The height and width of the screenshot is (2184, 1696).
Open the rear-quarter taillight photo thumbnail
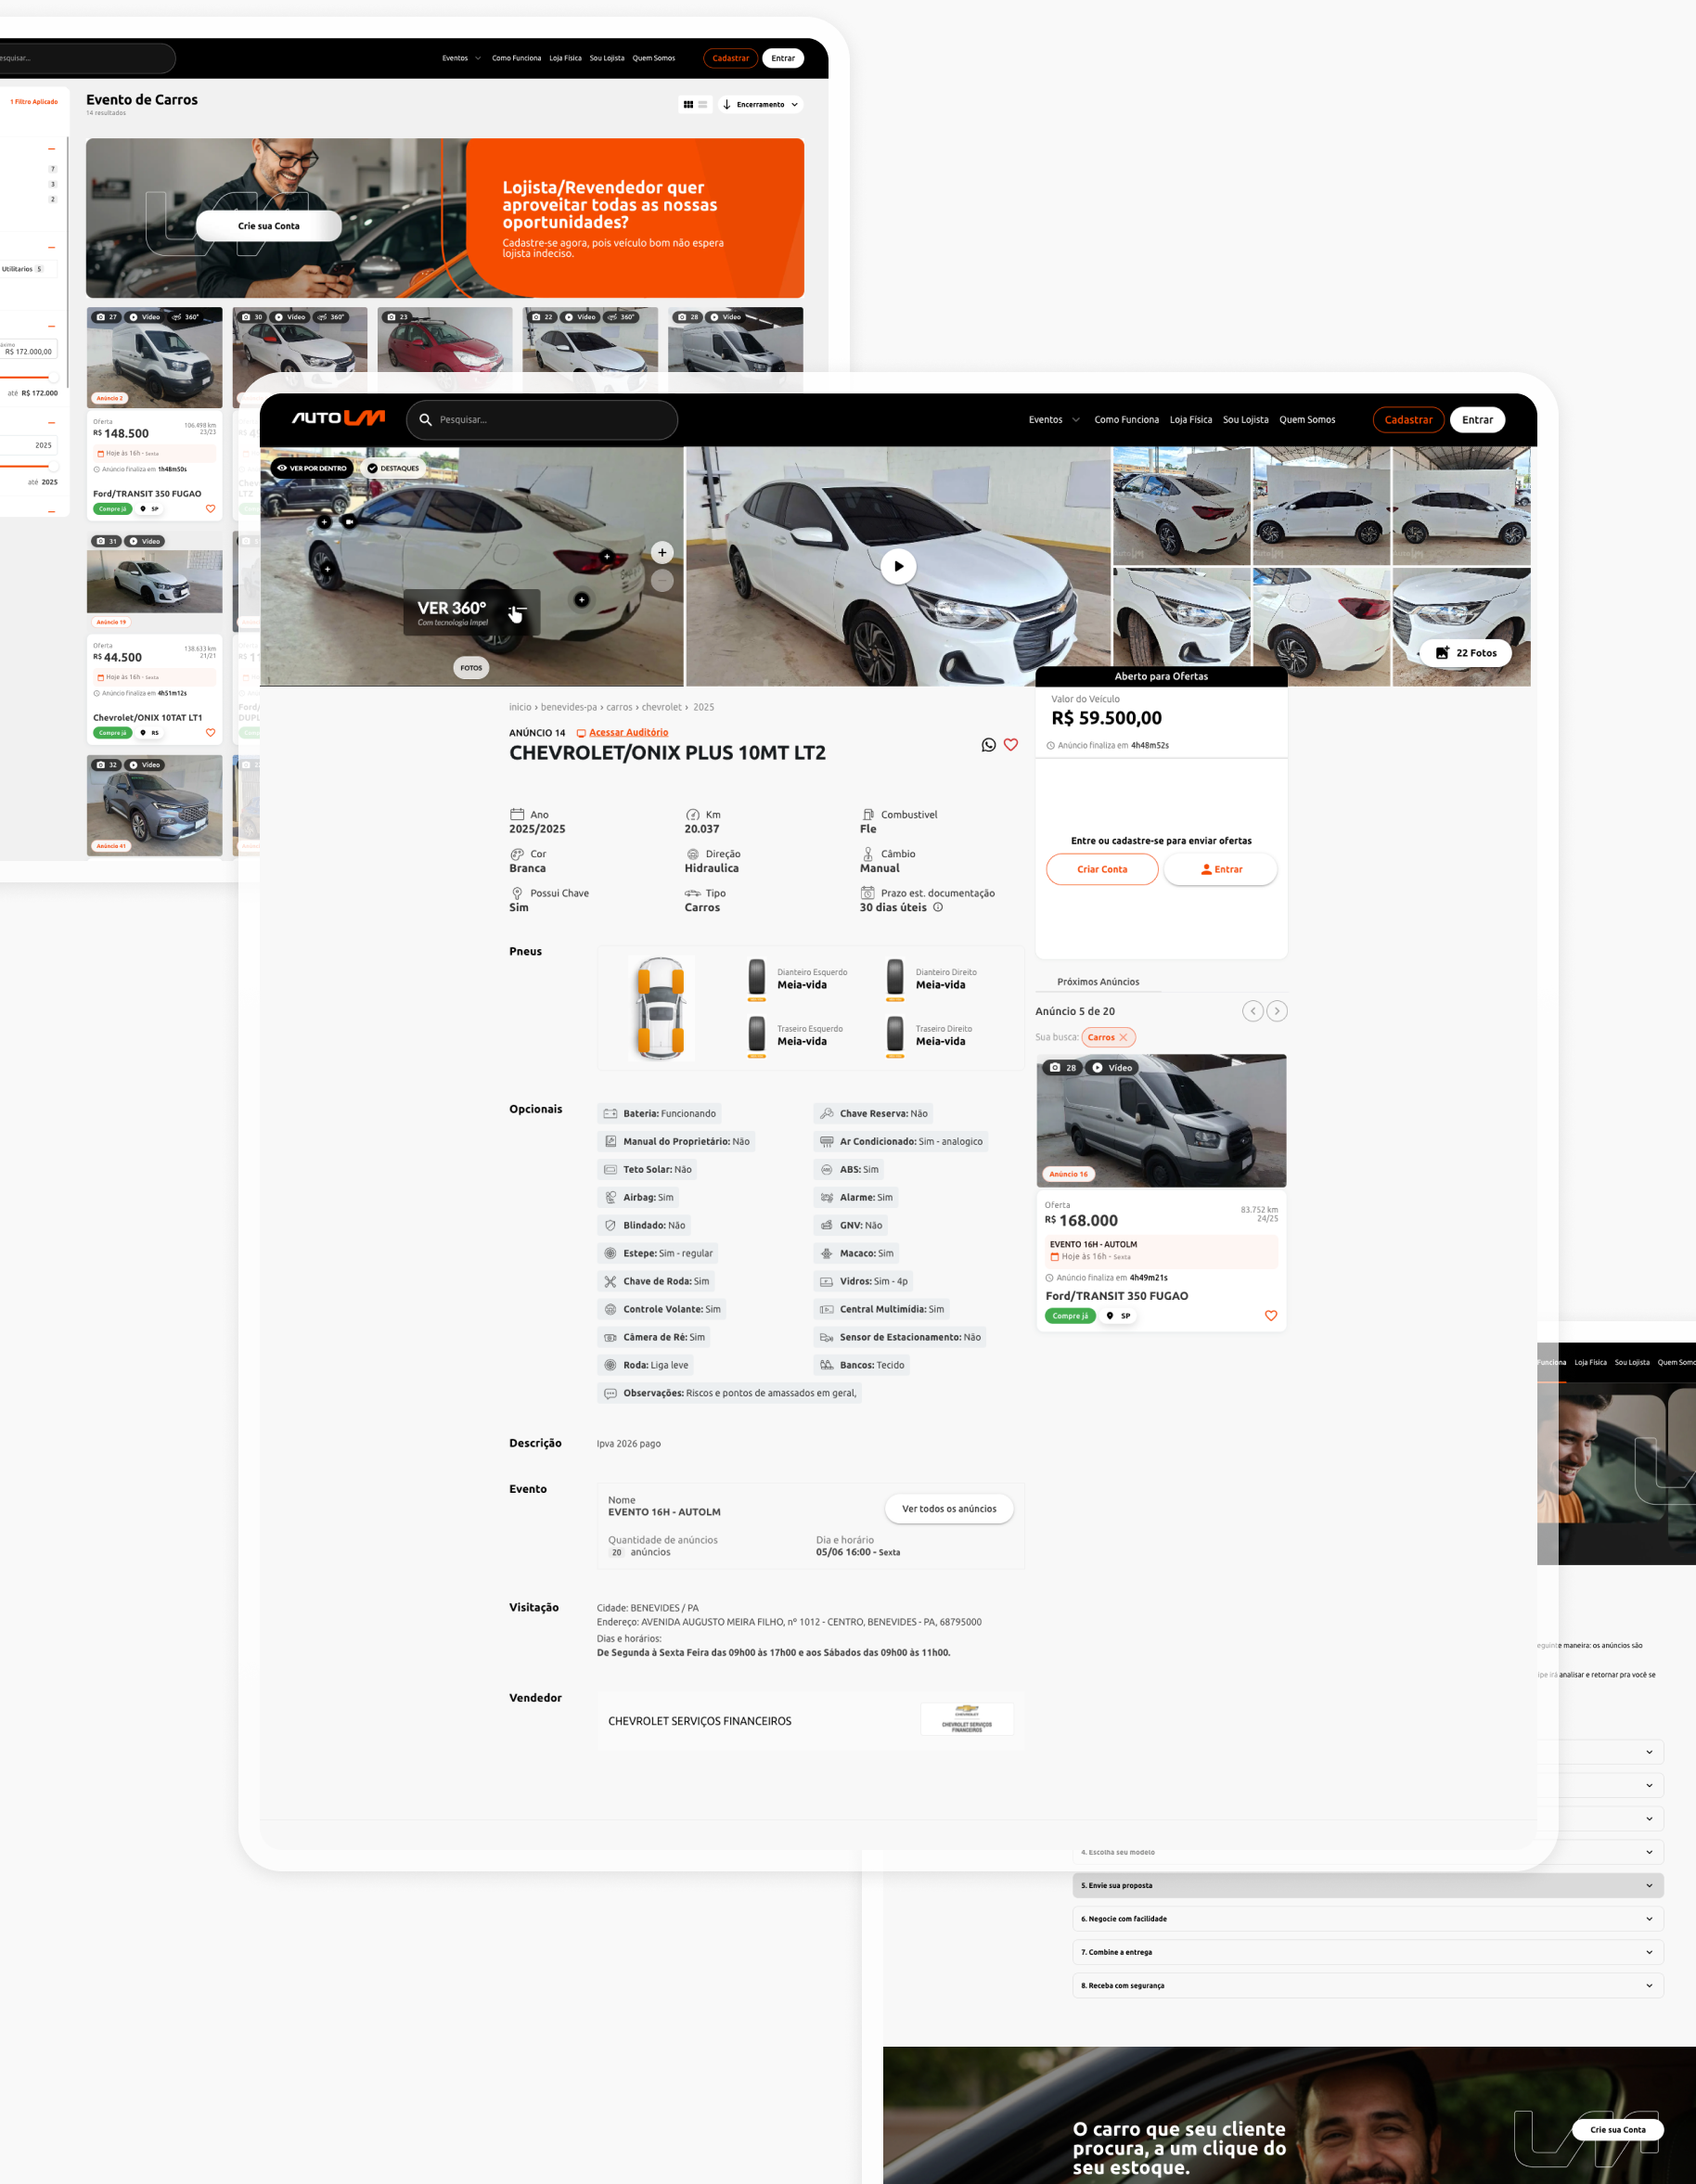point(1322,626)
